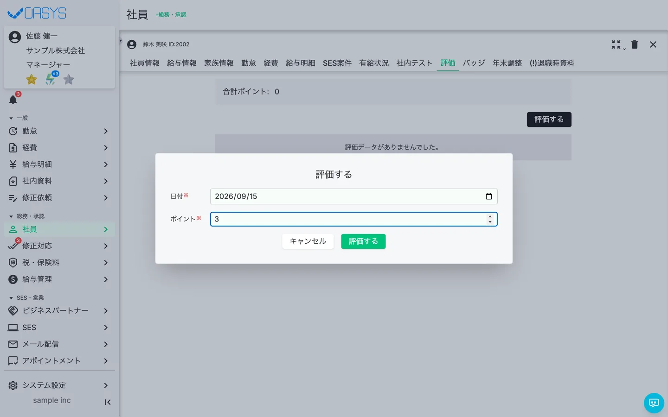Open 修正依頼 in sidebar
This screenshot has height=417, width=668.
click(x=59, y=198)
